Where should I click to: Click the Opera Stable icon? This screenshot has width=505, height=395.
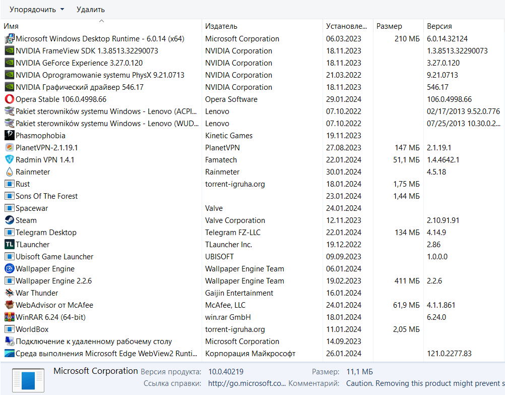pyautogui.click(x=10, y=99)
